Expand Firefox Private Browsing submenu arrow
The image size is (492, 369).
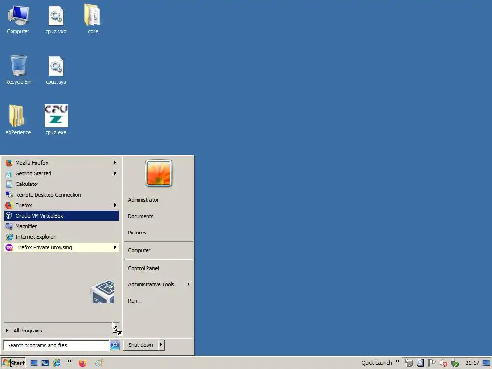tap(115, 247)
